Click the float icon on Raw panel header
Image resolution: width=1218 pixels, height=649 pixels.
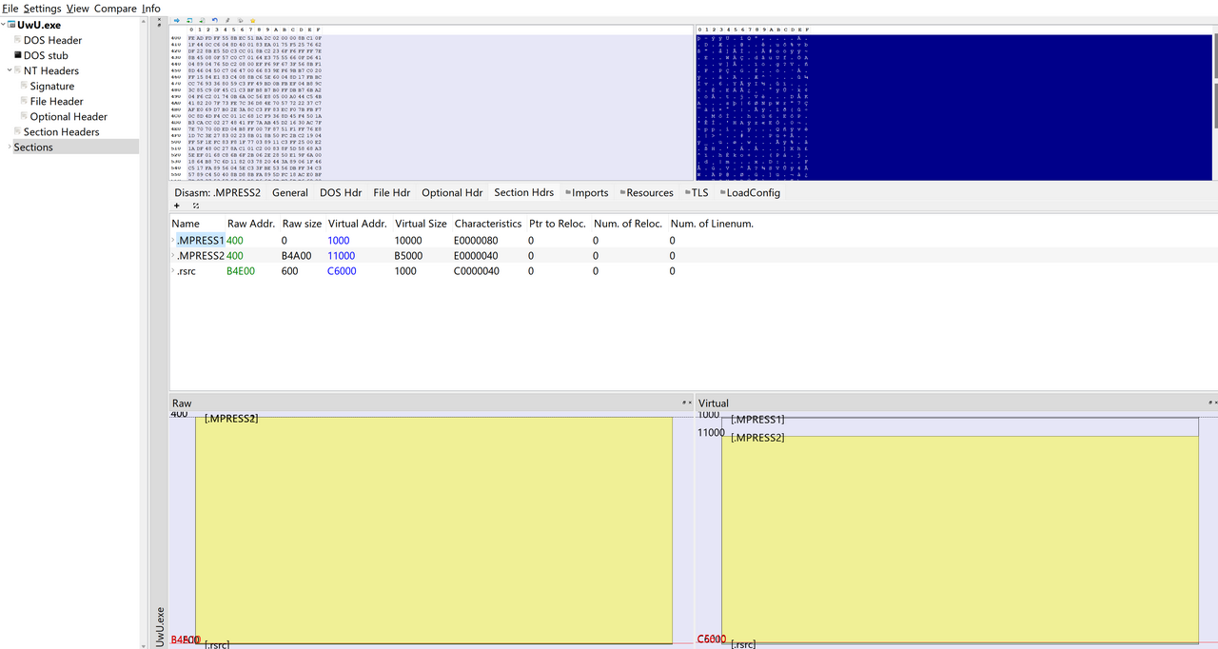(684, 403)
